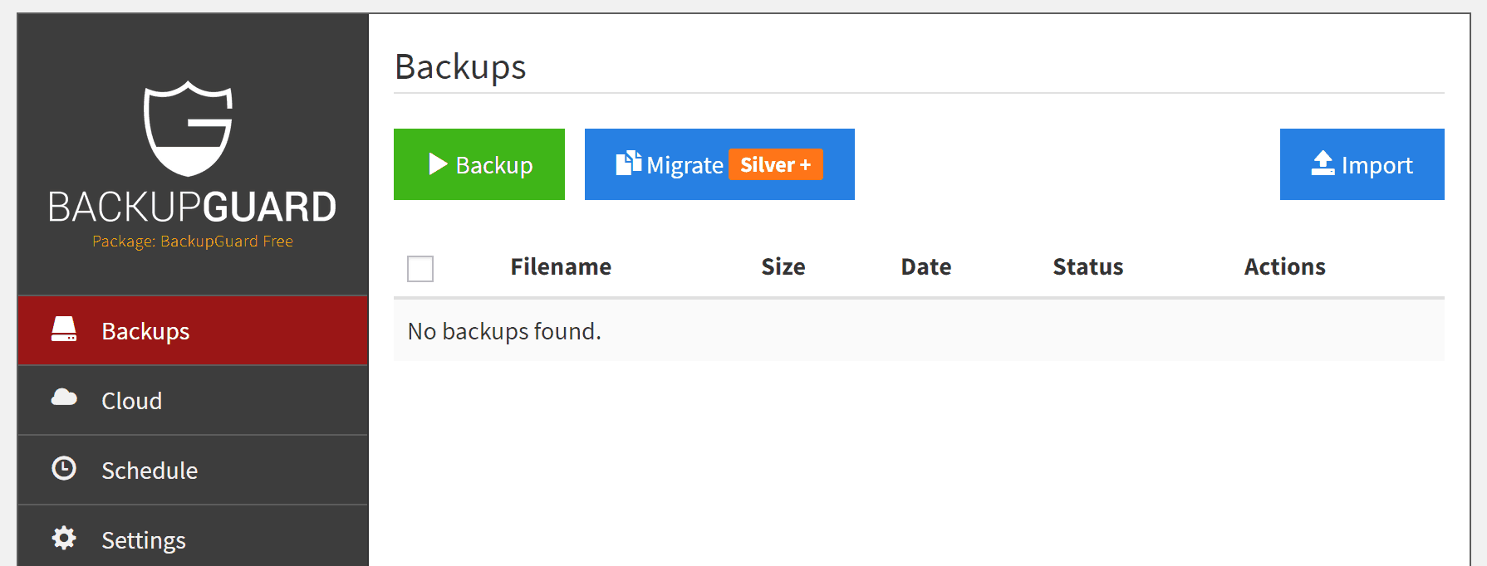The width and height of the screenshot is (1487, 566).
Task: Sort backups by the Date column
Action: click(x=925, y=266)
